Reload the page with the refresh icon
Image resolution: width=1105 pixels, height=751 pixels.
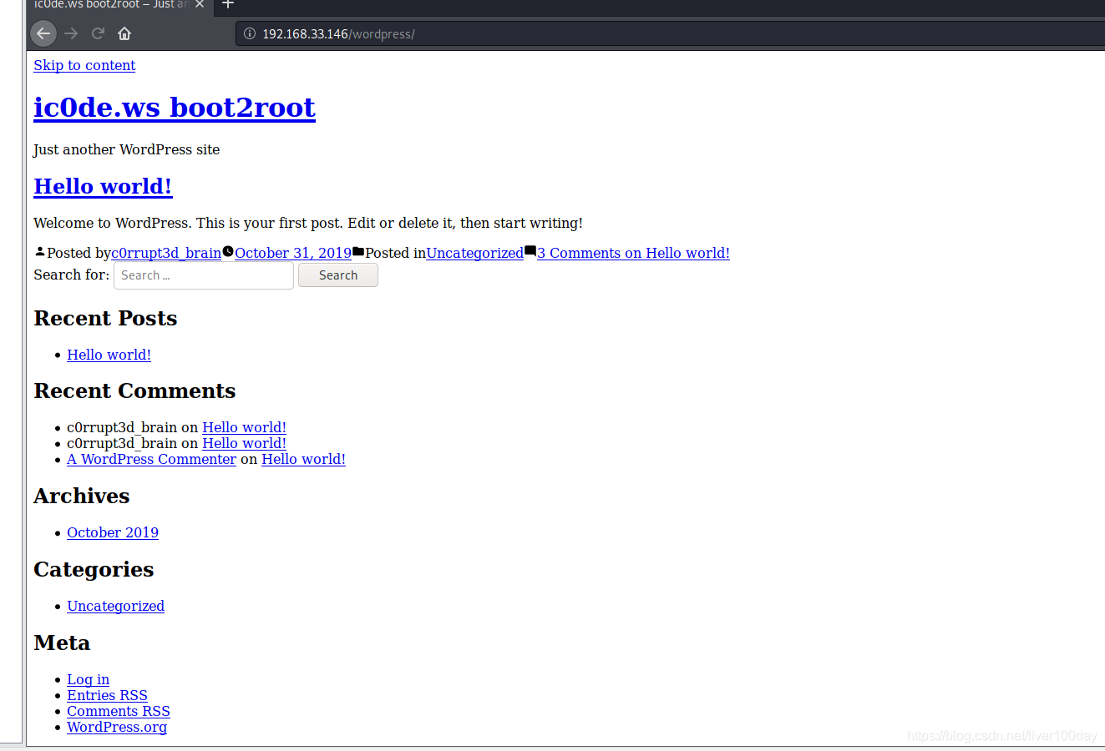click(x=98, y=33)
